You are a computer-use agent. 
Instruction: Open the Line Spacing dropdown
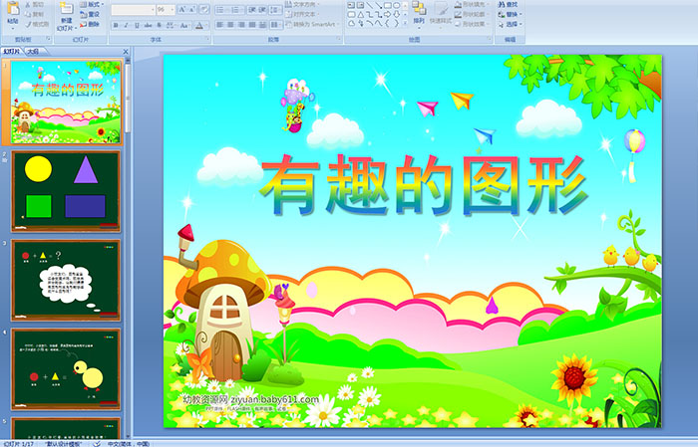pos(275,9)
